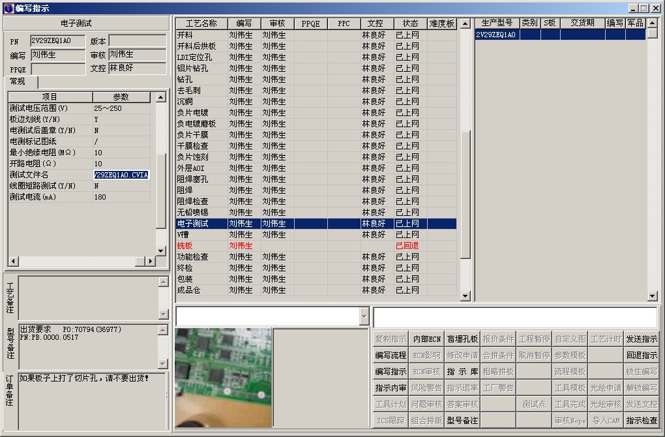Click the greyed 导入CAM button
The image size is (665, 437).
[x=606, y=421]
